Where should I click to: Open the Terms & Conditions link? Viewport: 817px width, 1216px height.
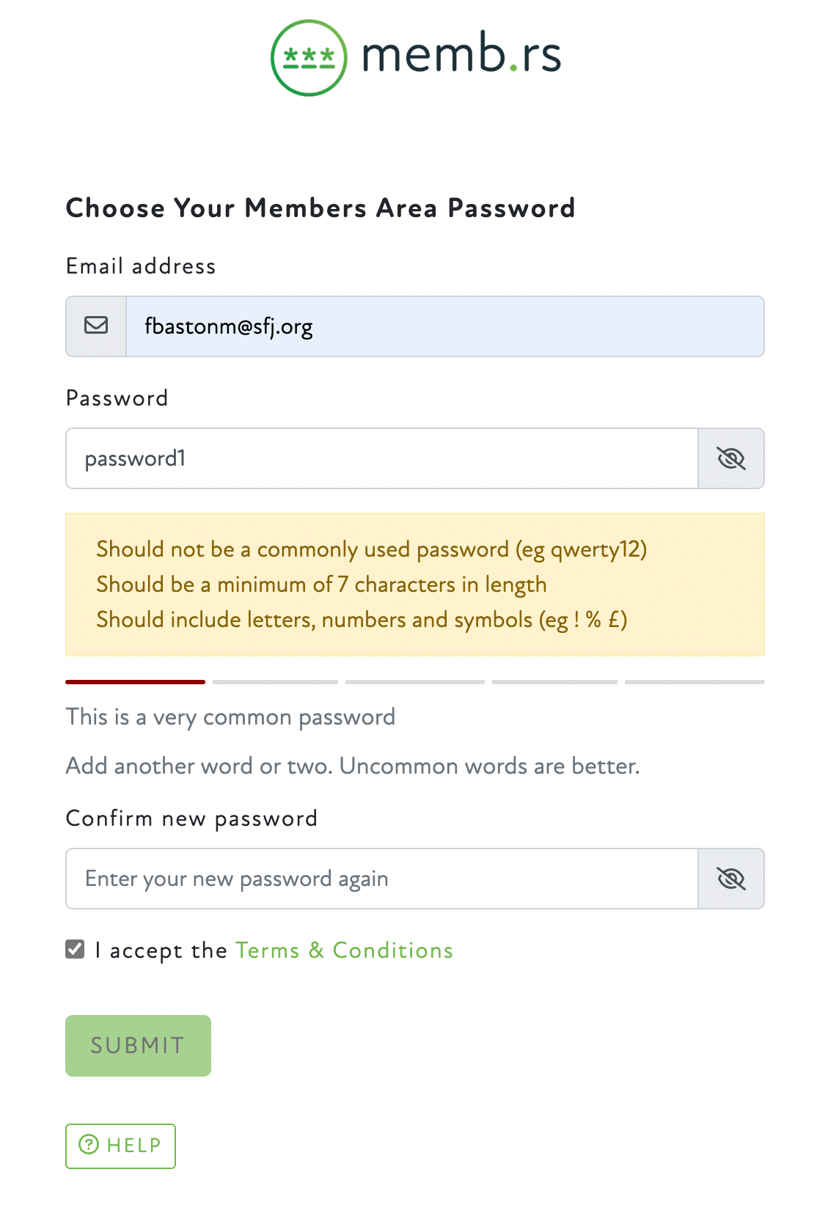click(x=344, y=951)
